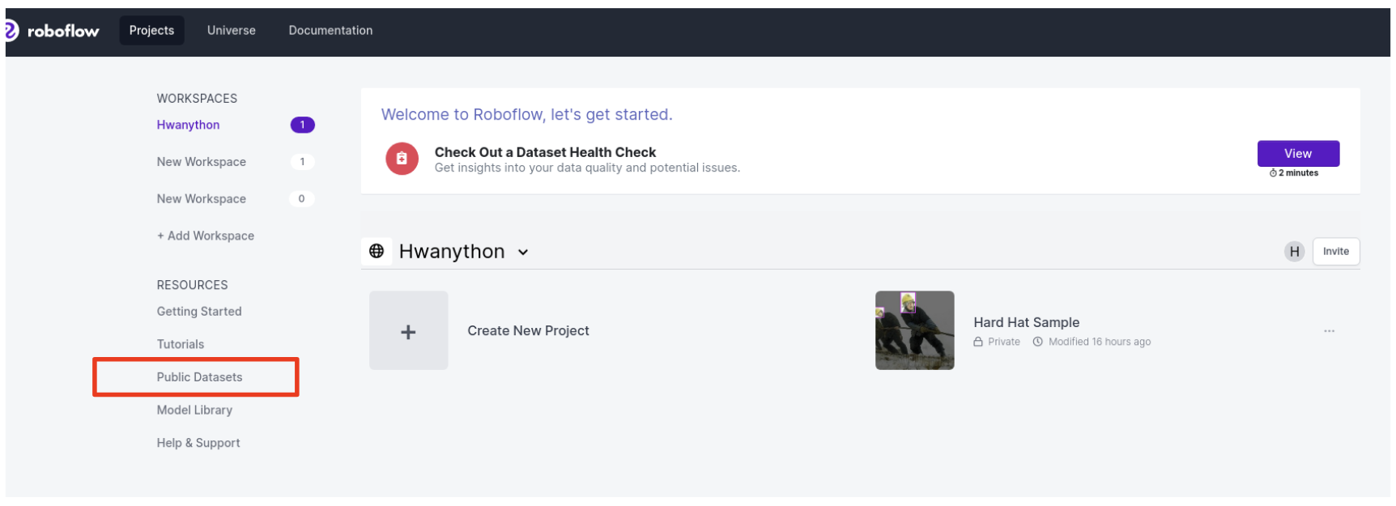Click Add Workspace
Viewport: 1396px width, 506px height.
point(206,236)
